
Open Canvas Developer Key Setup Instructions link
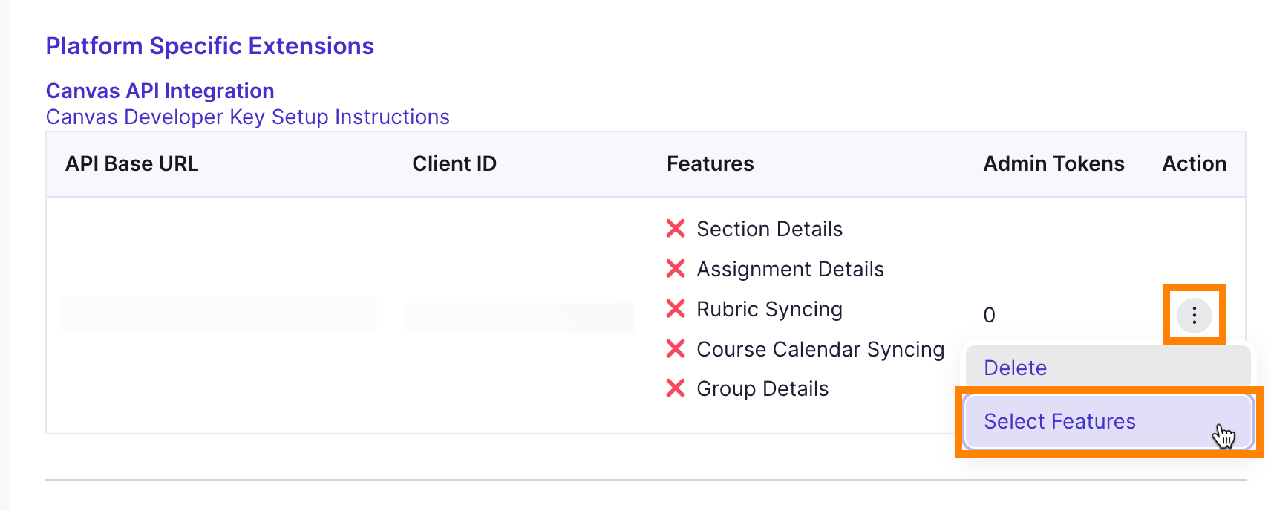247,117
